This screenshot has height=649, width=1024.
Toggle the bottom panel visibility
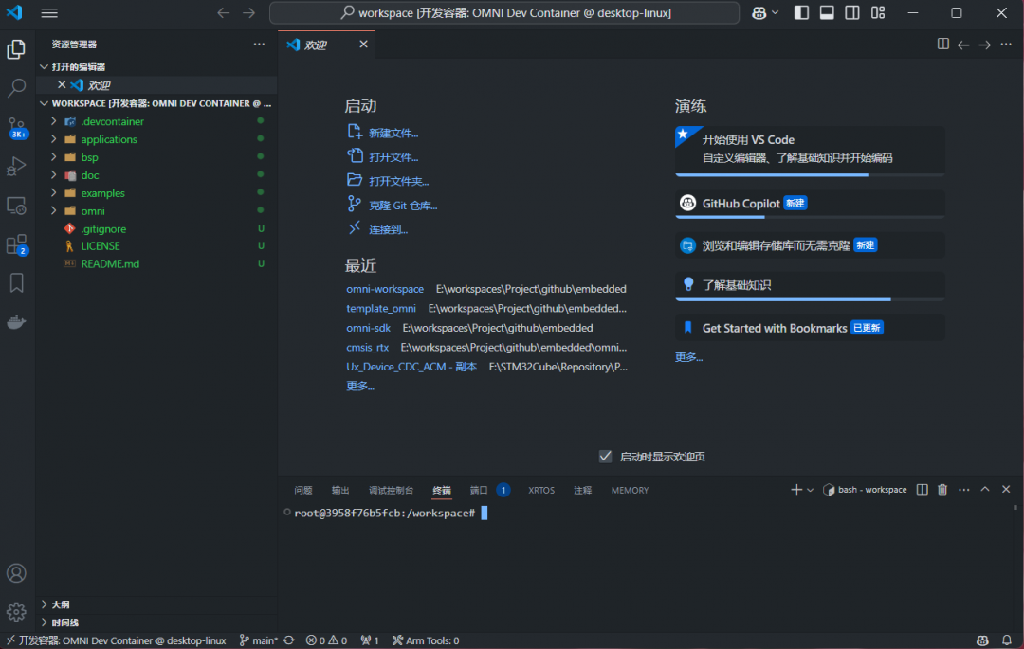[827, 13]
